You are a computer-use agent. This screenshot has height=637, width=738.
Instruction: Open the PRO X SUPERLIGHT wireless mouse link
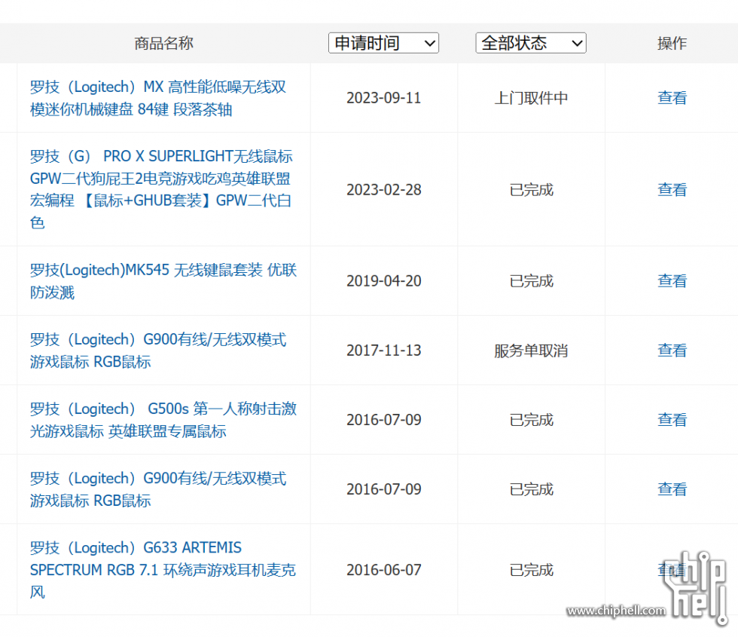tap(161, 189)
